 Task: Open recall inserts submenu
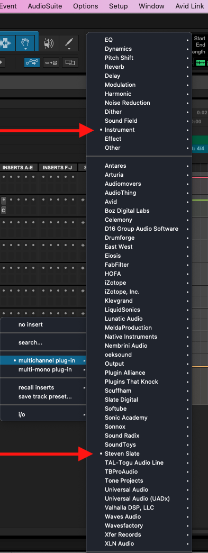coord(43,387)
